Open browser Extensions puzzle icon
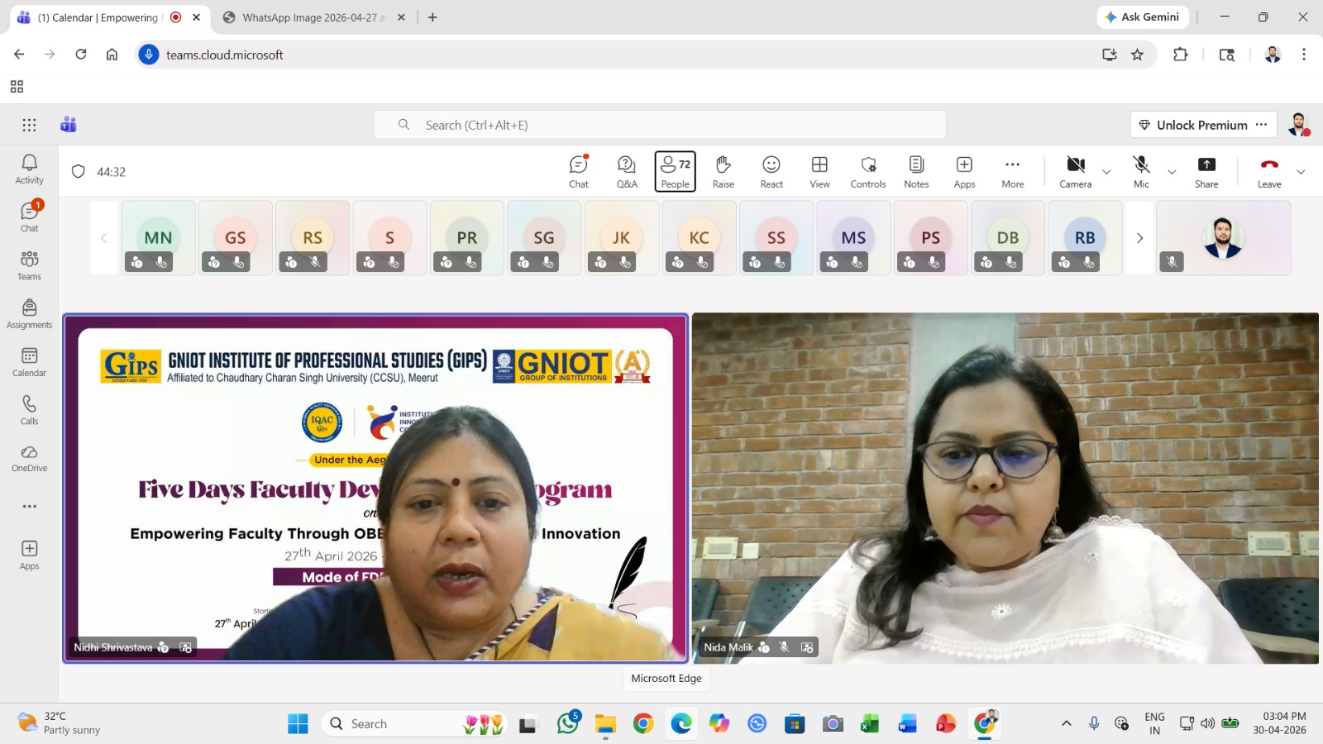 (1180, 55)
